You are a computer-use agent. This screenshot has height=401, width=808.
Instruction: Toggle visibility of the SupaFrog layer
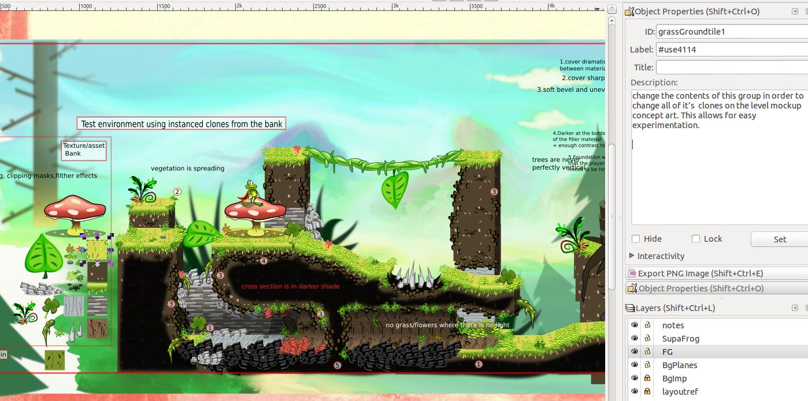click(x=634, y=338)
